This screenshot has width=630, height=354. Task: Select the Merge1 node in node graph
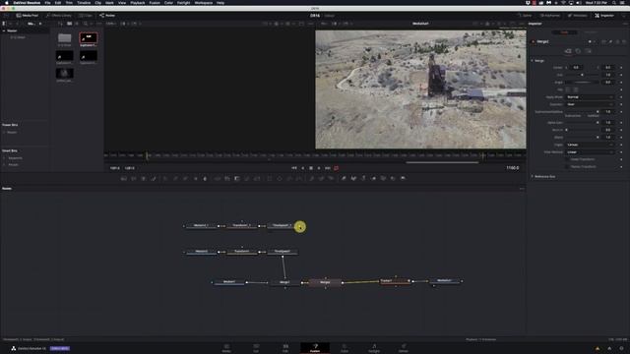[284, 282]
